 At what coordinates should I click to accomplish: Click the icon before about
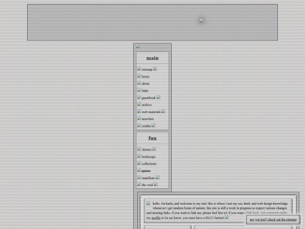pyautogui.click(x=139, y=83)
